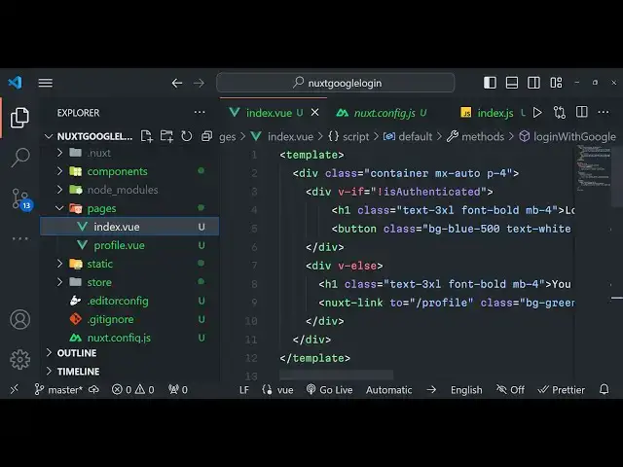Split the editor to the right

[582, 113]
